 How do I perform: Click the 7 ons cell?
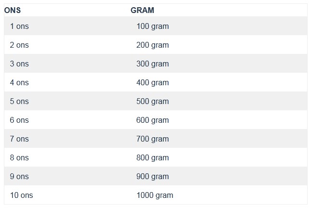[x=19, y=139]
